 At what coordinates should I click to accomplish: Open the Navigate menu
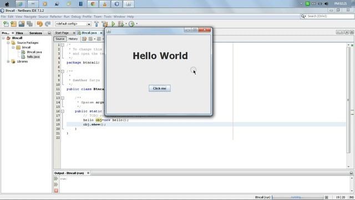(30, 17)
